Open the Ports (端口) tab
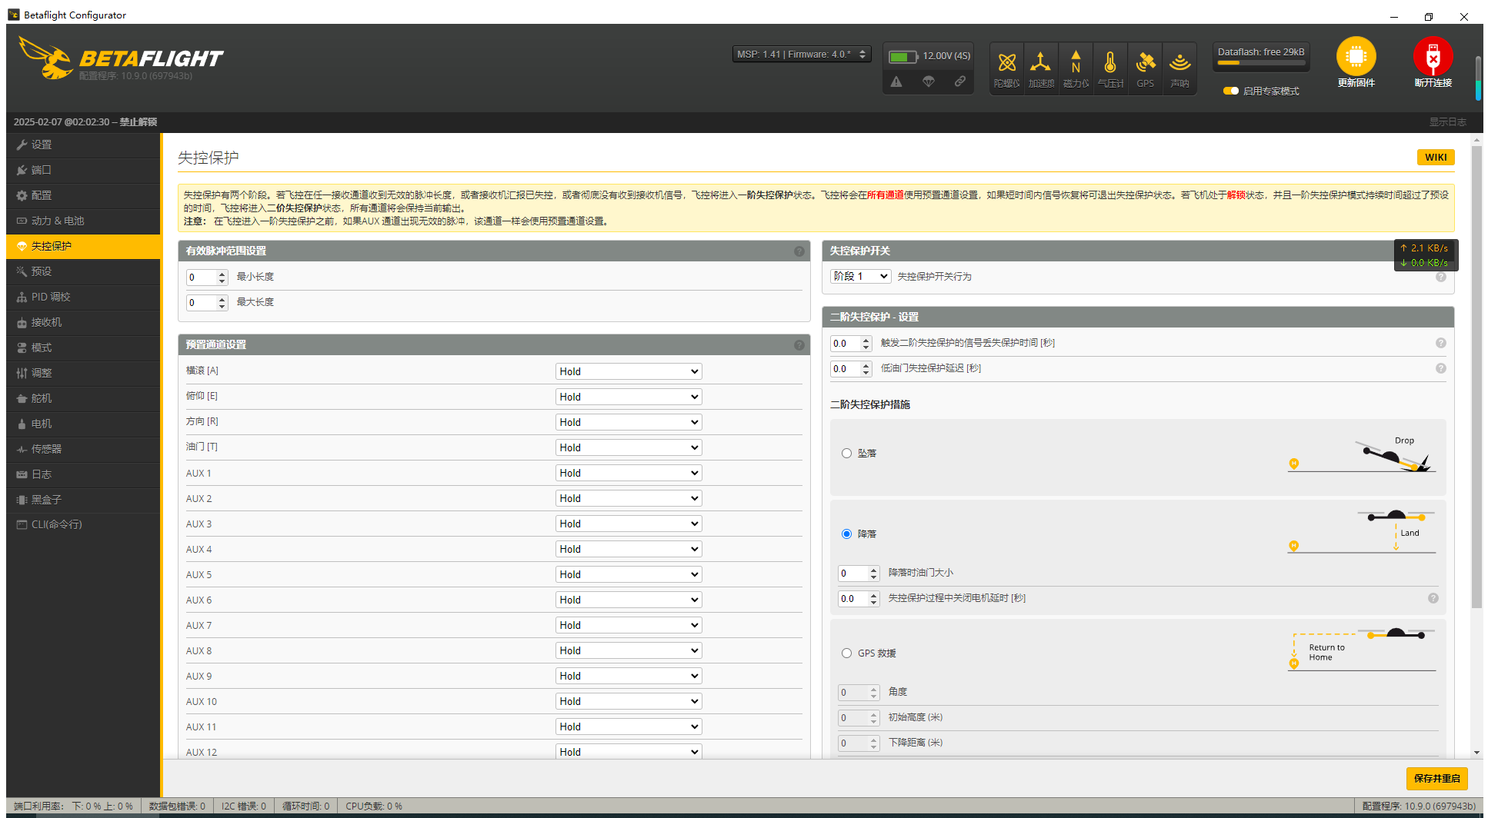 tap(83, 170)
